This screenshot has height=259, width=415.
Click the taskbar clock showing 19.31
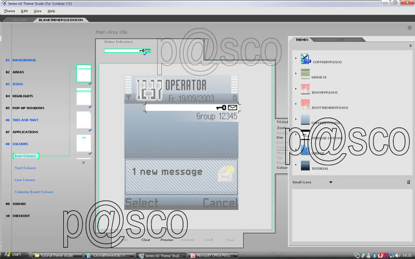pyautogui.click(x=407, y=255)
